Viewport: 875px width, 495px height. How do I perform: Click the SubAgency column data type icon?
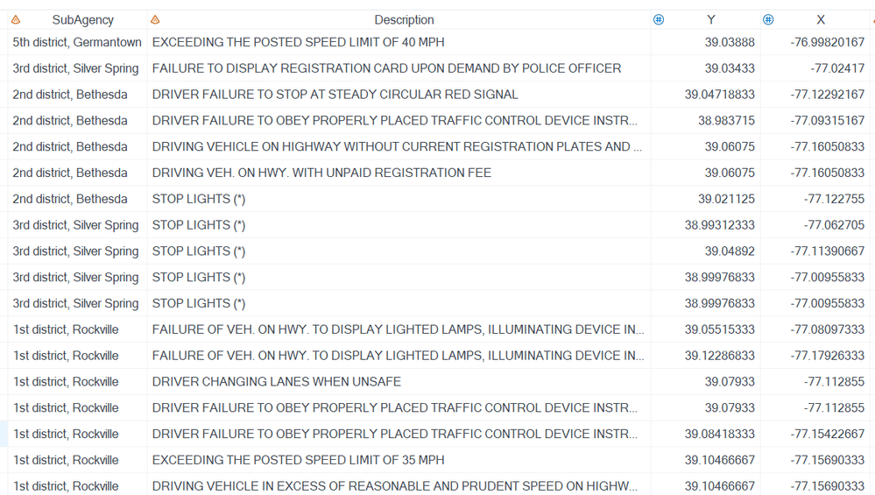click(16, 19)
